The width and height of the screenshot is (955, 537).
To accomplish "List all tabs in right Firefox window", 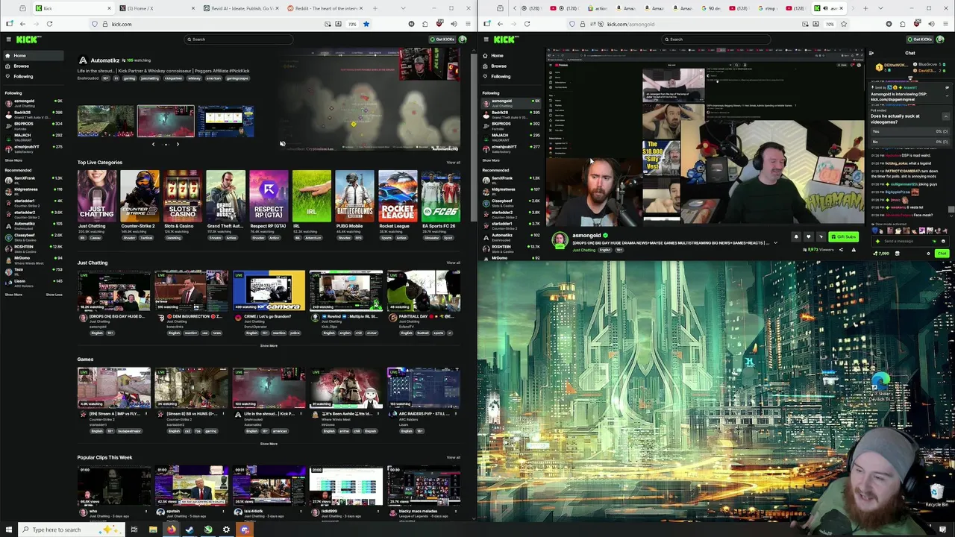I will pos(879,8).
